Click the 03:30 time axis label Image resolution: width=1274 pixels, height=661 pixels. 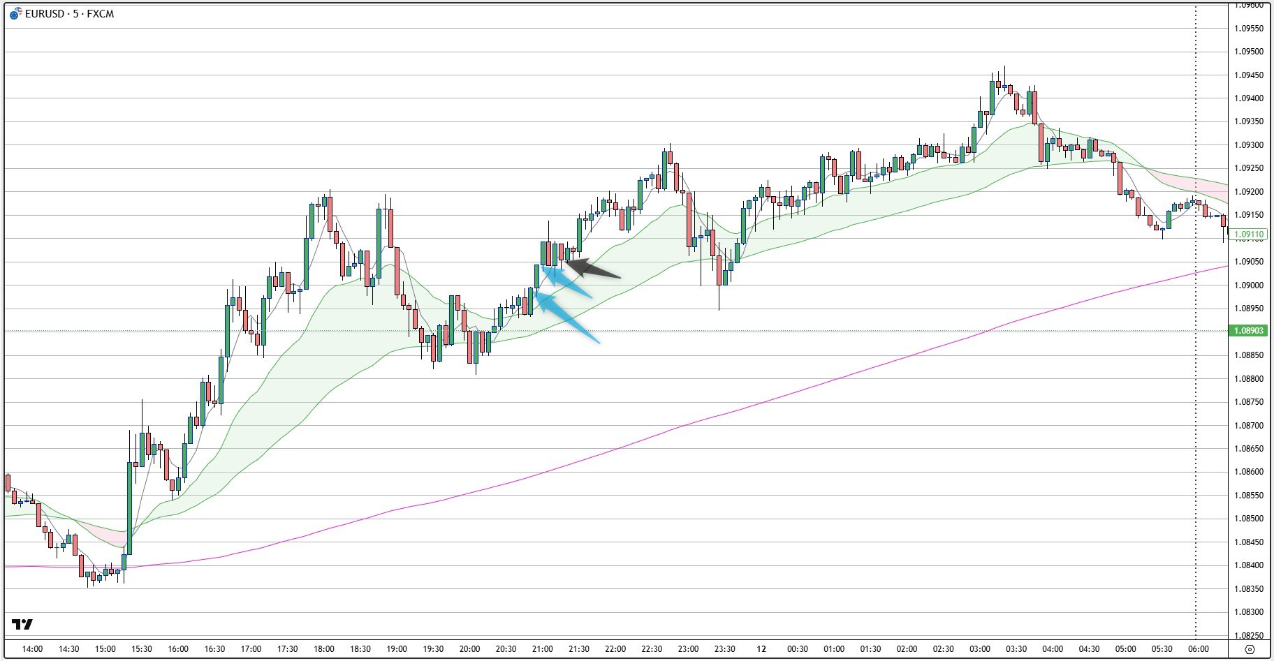(x=1016, y=649)
